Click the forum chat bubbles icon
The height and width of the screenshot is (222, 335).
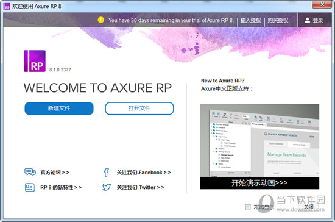pyautogui.click(x=30, y=172)
